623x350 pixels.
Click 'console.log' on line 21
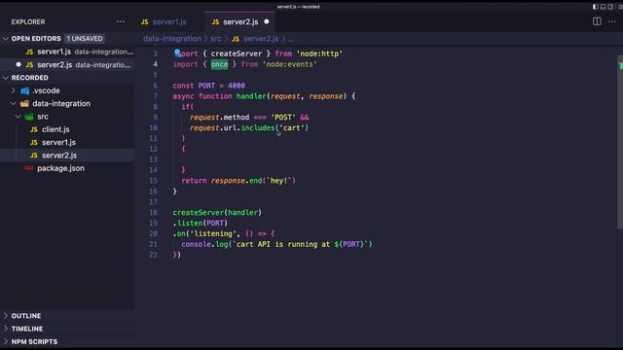(x=204, y=244)
